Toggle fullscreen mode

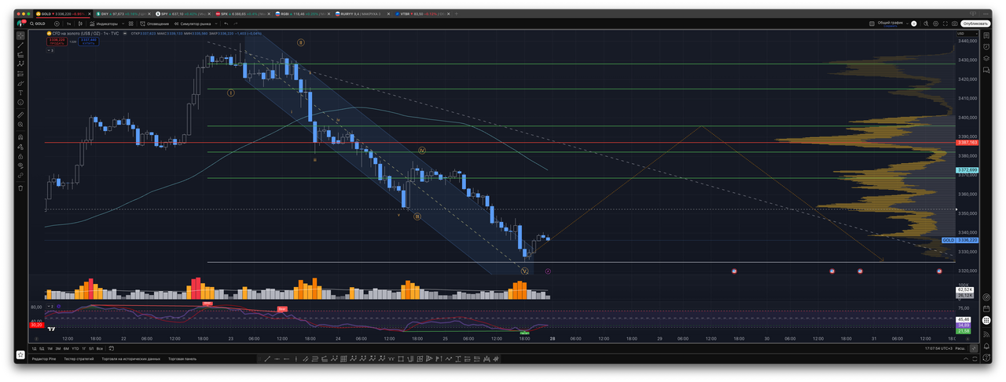(x=945, y=24)
